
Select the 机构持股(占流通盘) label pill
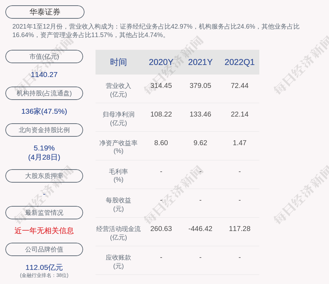tap(44, 93)
